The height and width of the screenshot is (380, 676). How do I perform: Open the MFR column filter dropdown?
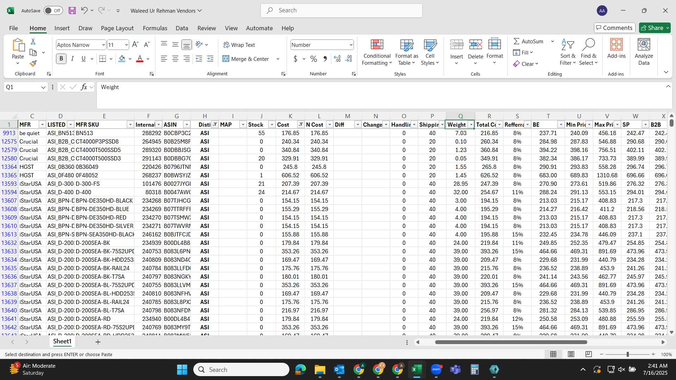pyautogui.click(x=42, y=125)
